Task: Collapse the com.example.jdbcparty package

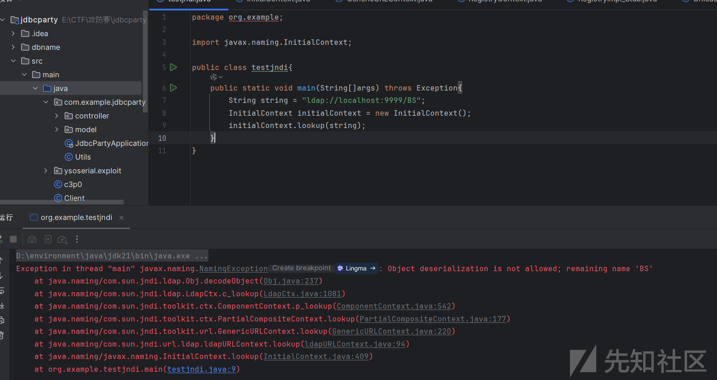Action: pos(46,102)
